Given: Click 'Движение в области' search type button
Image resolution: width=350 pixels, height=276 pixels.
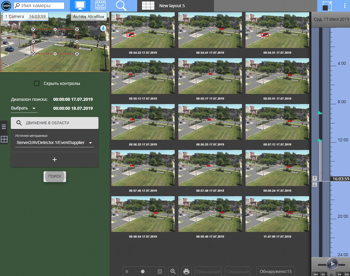Looking at the screenshot, I should [x=54, y=123].
